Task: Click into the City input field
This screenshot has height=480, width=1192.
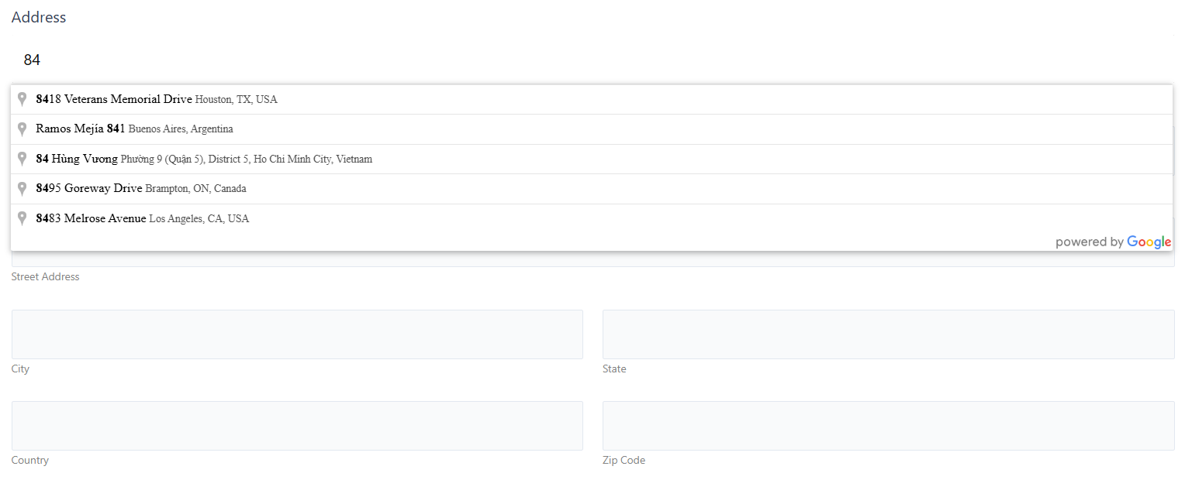Action: (x=297, y=334)
